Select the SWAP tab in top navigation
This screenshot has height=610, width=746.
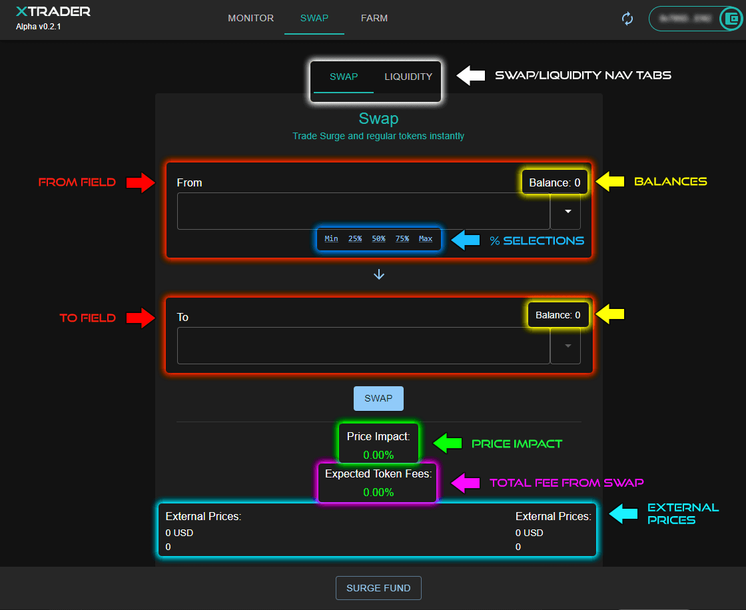click(314, 18)
